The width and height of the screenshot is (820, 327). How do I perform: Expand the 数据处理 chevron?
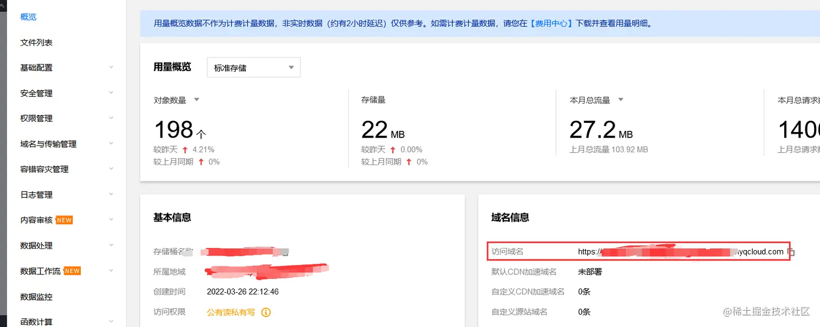click(x=111, y=245)
